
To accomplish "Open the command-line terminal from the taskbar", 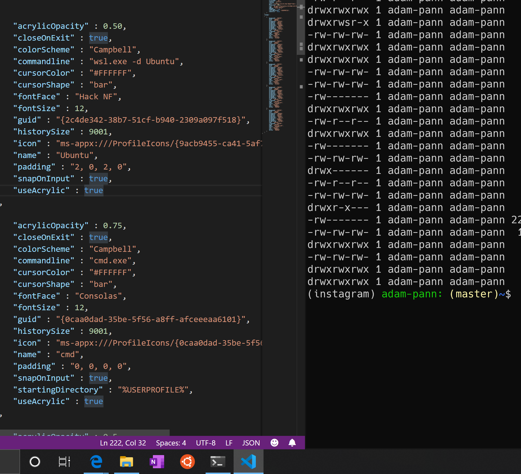I will click(x=218, y=462).
